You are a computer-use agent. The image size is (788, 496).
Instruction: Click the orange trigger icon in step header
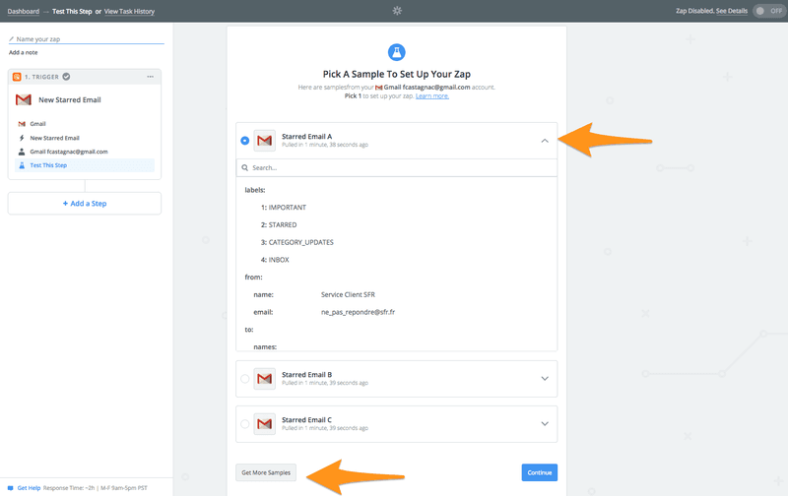(x=17, y=77)
